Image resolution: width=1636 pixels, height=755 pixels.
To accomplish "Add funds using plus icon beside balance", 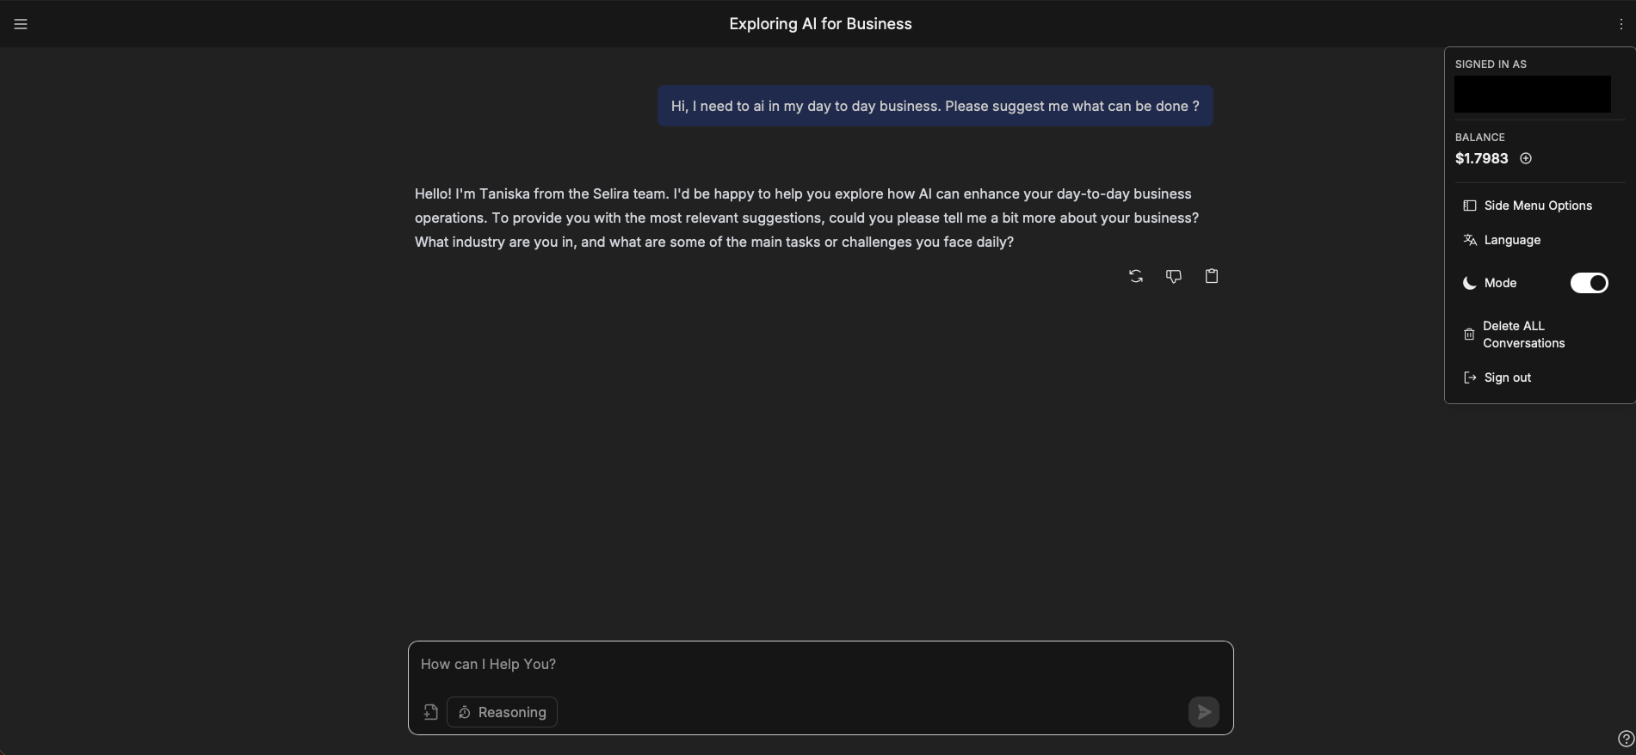I will (1526, 158).
